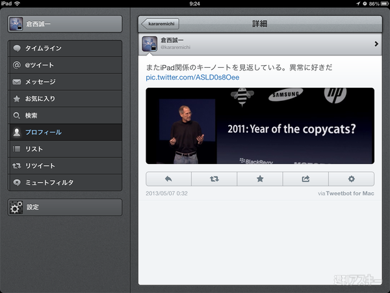Open the リスト lists item
Screen dimensions: 390x293
tap(65, 149)
